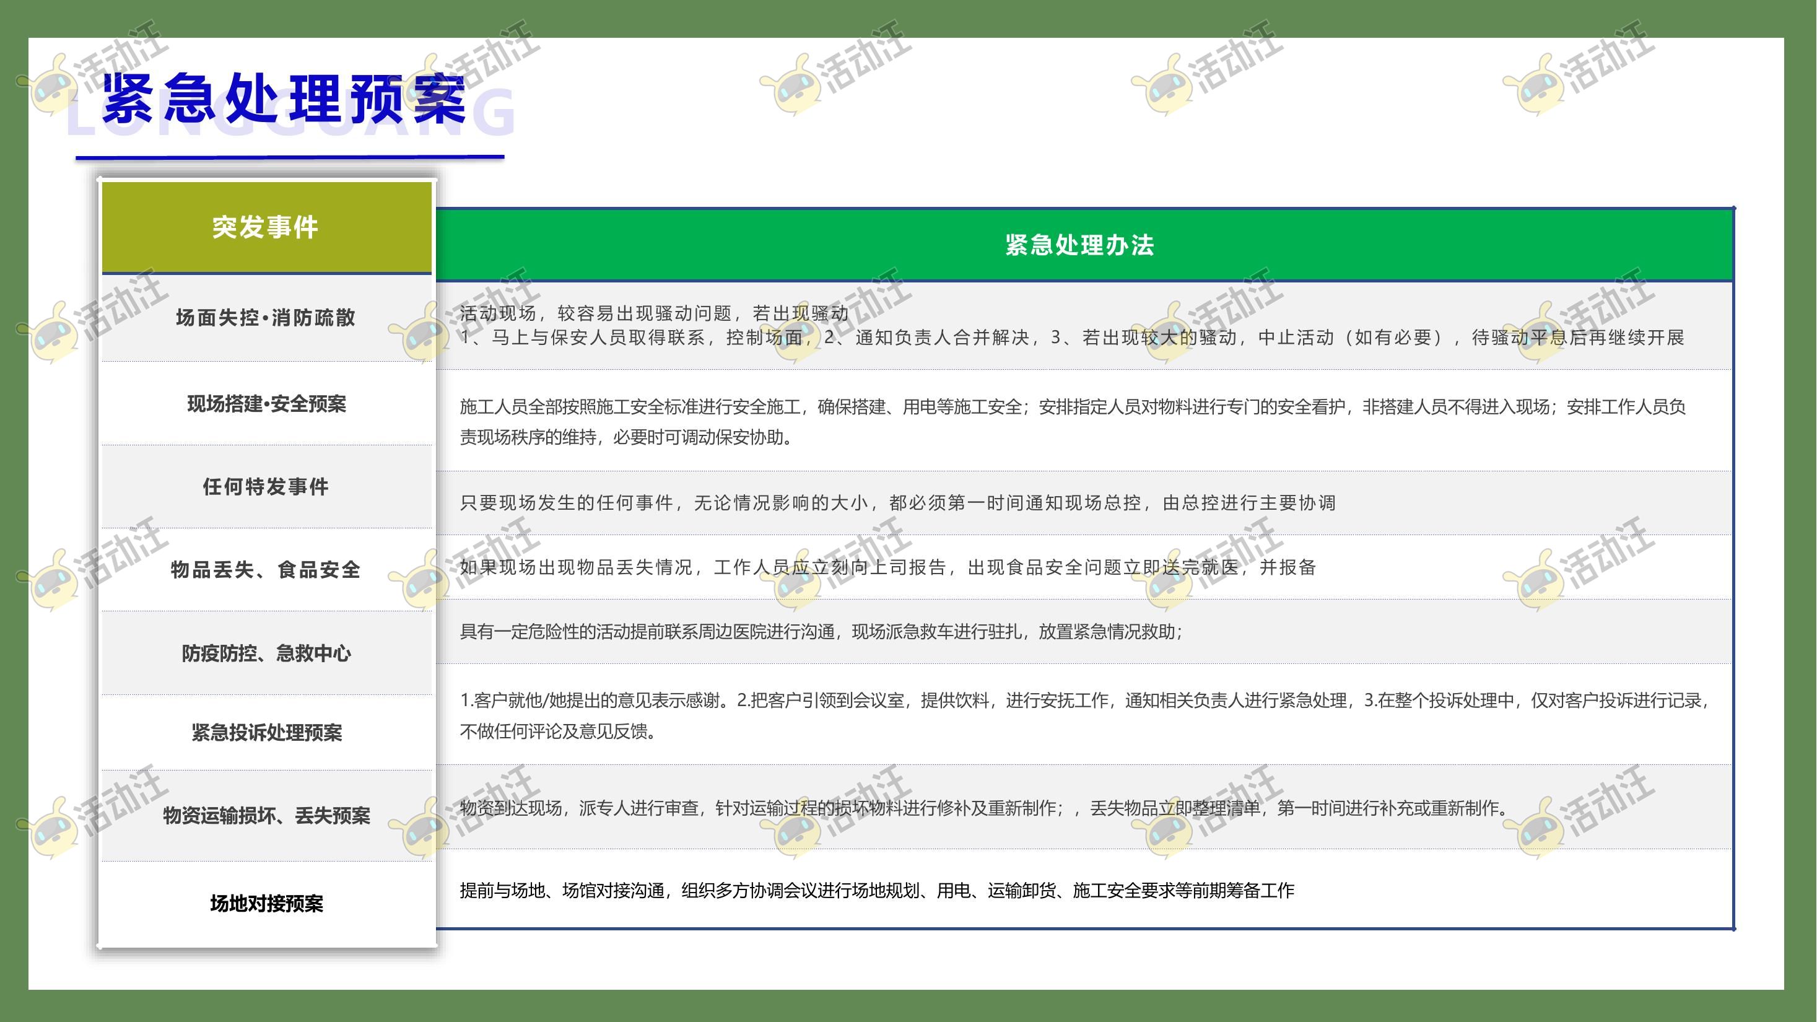Click the line starting 责现场秩序的维持
This screenshot has width=1817, height=1022.
626,437
